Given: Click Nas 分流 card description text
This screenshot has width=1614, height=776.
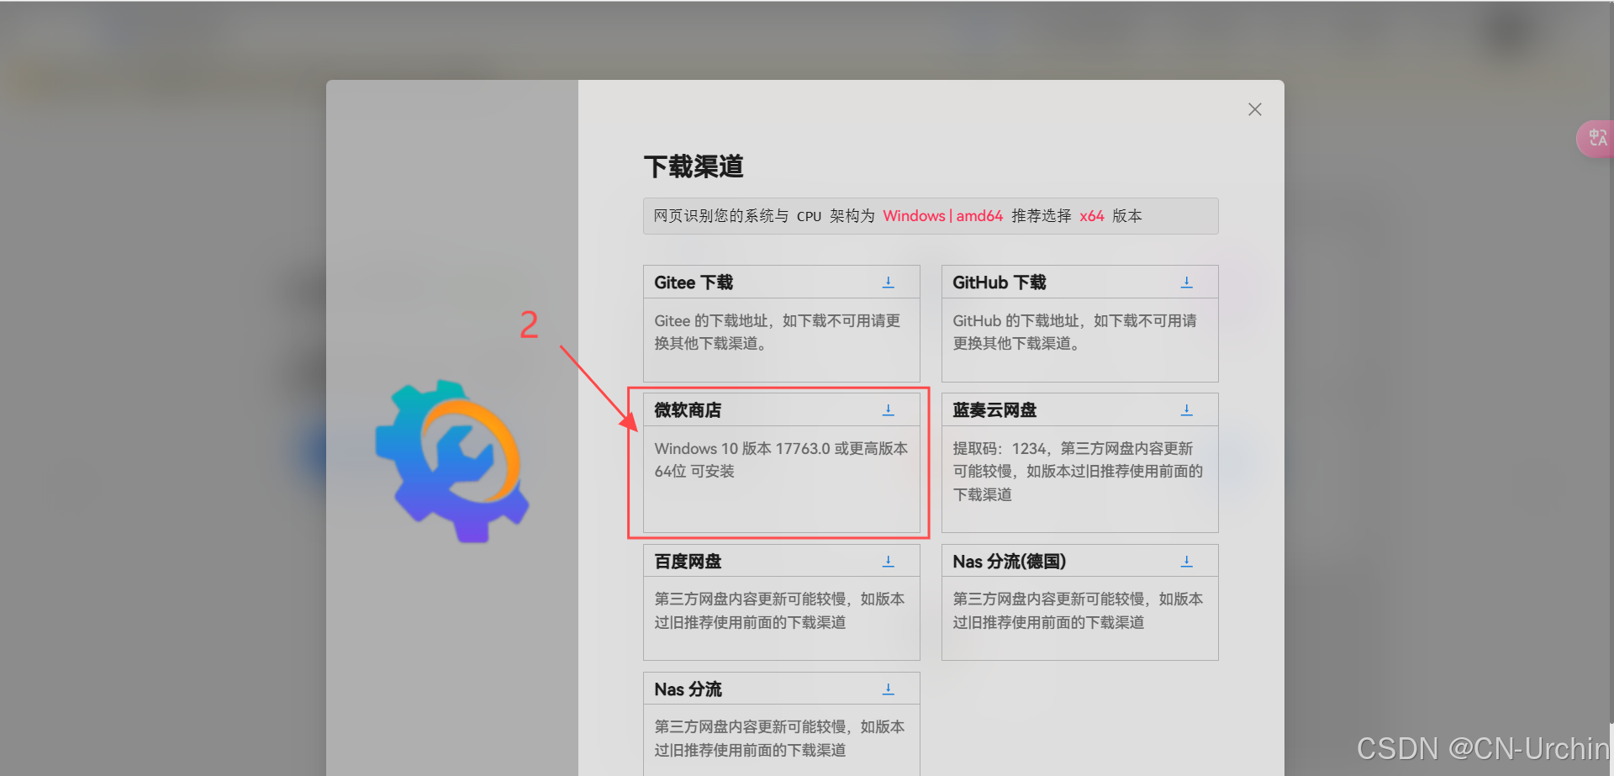Looking at the screenshot, I should (x=779, y=738).
